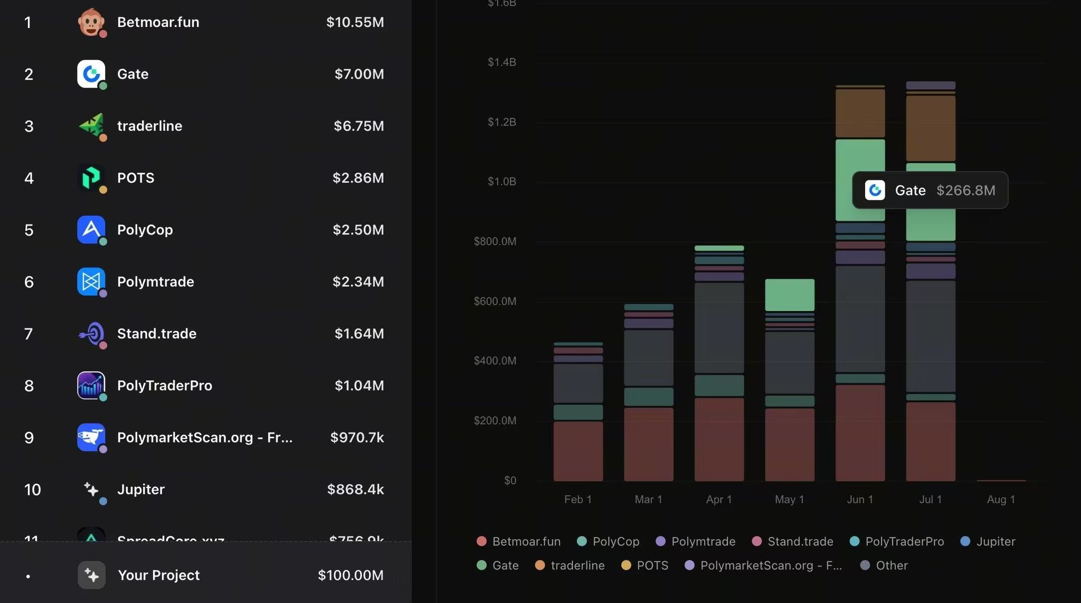Select the Jupiter name in the leaderboard

pyautogui.click(x=141, y=489)
